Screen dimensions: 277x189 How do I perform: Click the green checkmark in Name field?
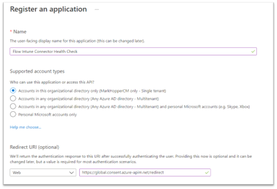pyautogui.click(x=253, y=51)
